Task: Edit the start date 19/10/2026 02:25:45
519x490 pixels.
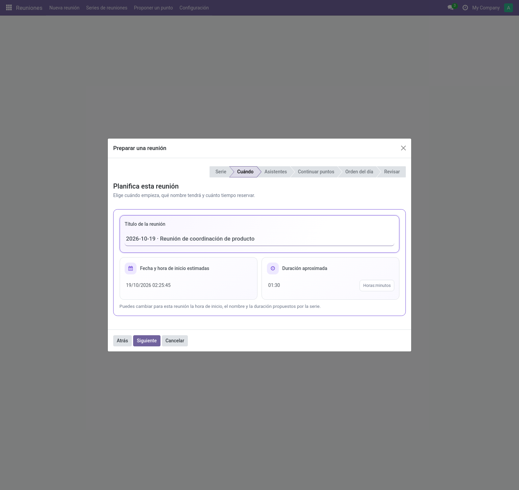Action: point(189,285)
